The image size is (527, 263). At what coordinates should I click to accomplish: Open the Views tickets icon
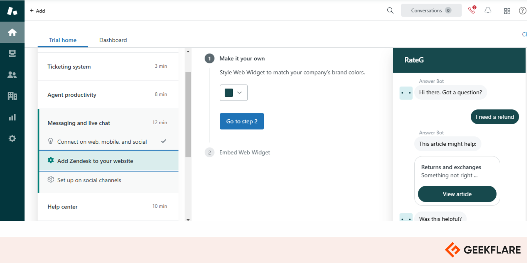coord(12,53)
